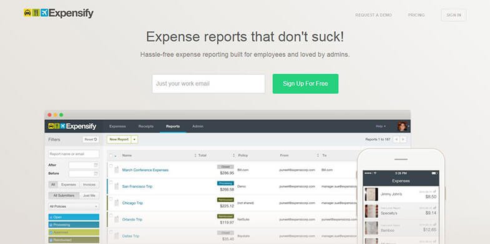Check the March Conference Expenses row checkbox
This screenshot has width=490, height=244.
(111, 166)
